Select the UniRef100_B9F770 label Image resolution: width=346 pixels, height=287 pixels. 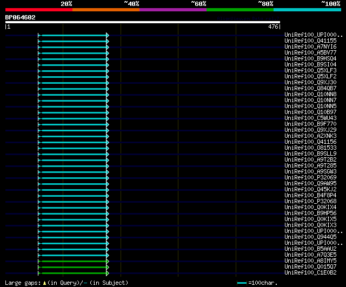click(310, 124)
